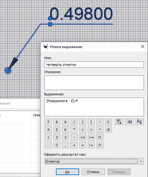Insert the division slash operator
The height and width of the screenshot is (177, 148).
coord(74,122)
